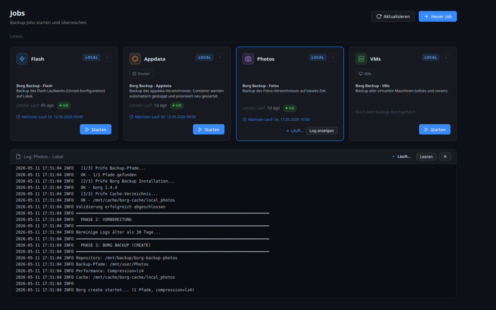Screen dimensions: 496x310
Task: Click the LOCAL badge on Appdata card
Action: 204,57
